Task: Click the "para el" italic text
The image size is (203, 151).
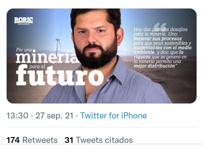Action: pos(37,67)
